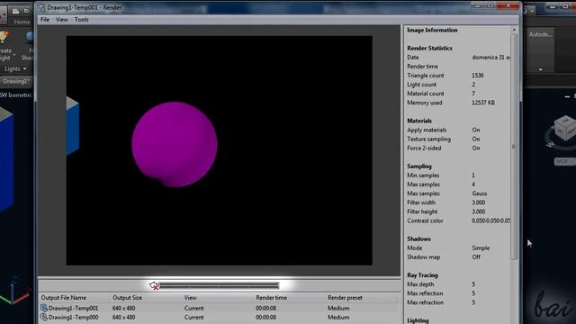Sort by Output Size column header

(127, 298)
